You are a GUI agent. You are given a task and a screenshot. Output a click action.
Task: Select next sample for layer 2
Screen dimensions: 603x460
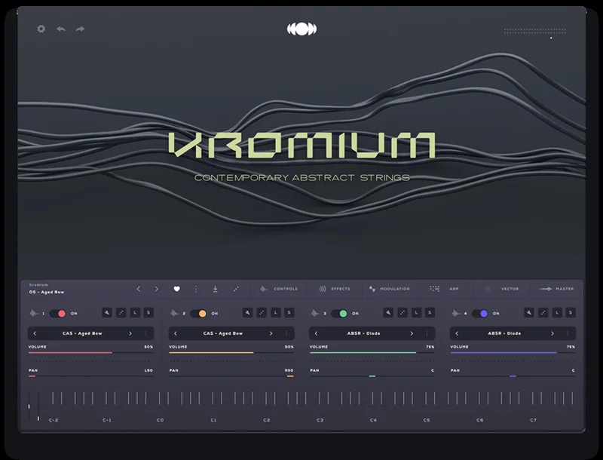271,333
